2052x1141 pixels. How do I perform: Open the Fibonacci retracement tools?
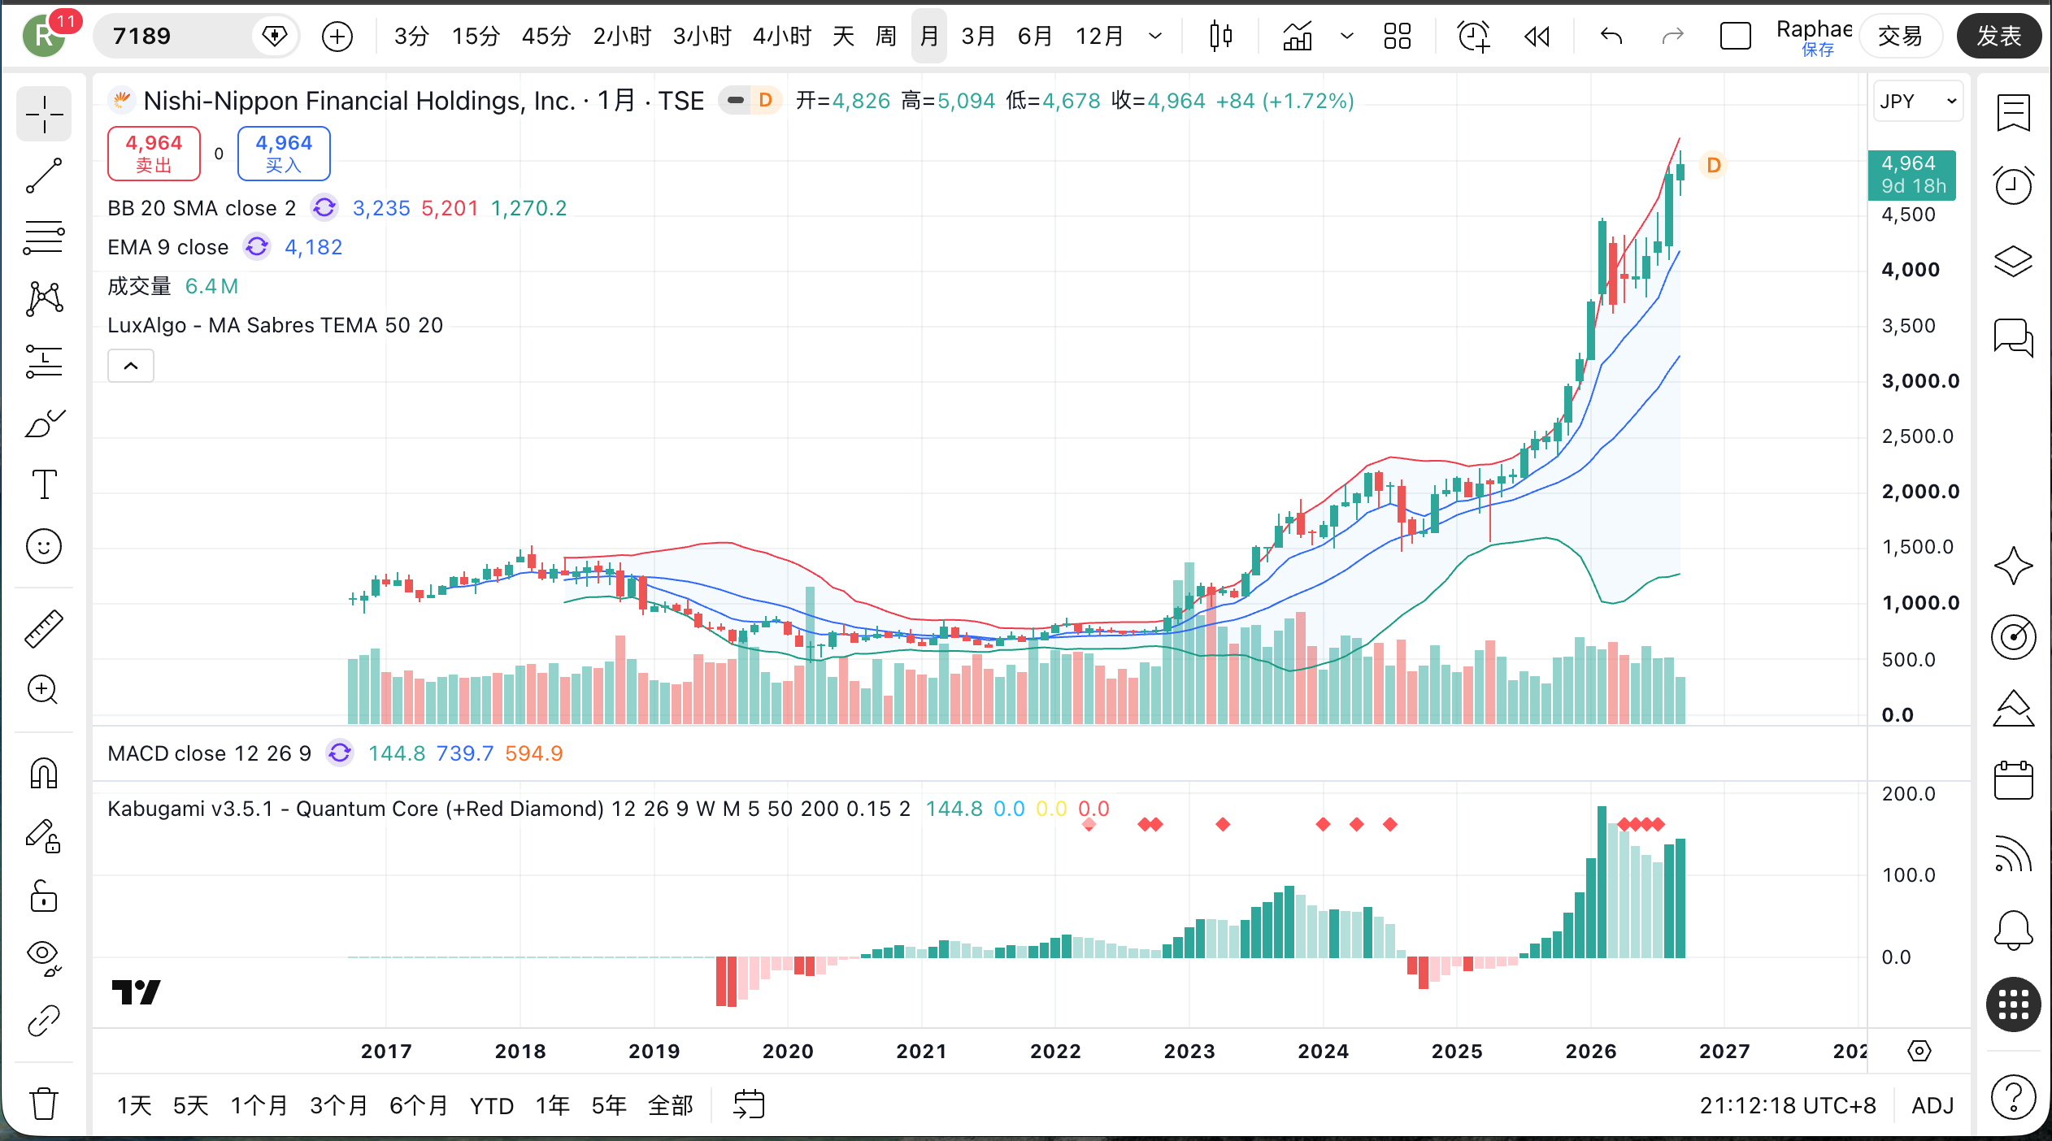pos(44,237)
